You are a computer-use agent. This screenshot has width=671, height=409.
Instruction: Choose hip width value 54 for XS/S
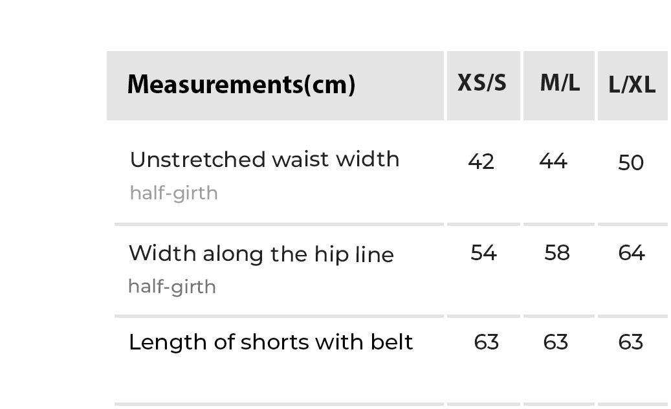coord(483,252)
